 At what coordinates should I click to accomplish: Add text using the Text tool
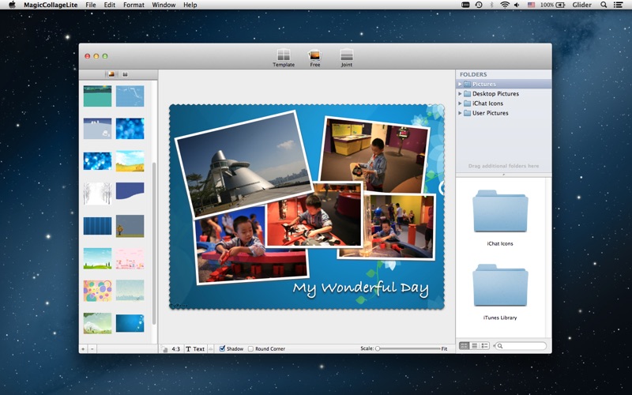[x=194, y=348]
